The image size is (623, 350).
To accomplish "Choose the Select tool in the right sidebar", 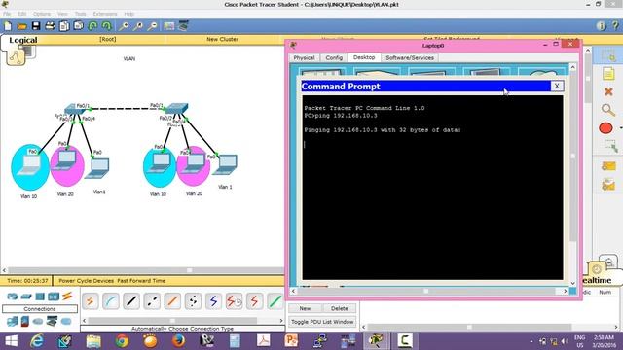I will pos(608,56).
